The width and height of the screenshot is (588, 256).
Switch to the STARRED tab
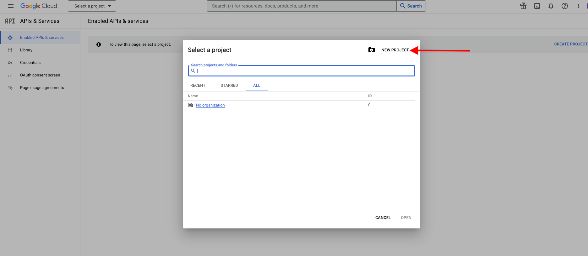pyautogui.click(x=229, y=86)
